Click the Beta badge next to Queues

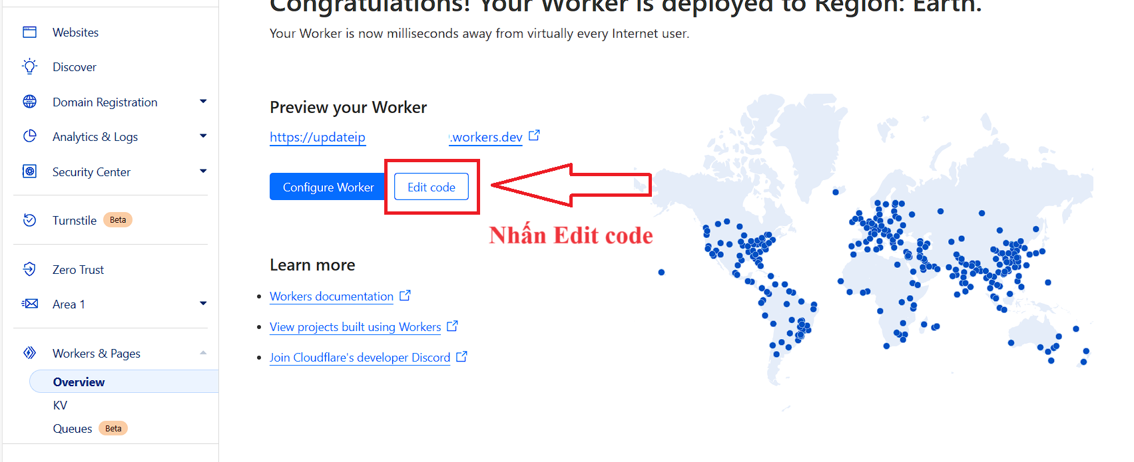click(113, 429)
